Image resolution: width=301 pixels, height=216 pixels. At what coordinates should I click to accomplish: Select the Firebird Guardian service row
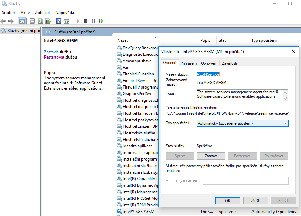click(x=138, y=74)
